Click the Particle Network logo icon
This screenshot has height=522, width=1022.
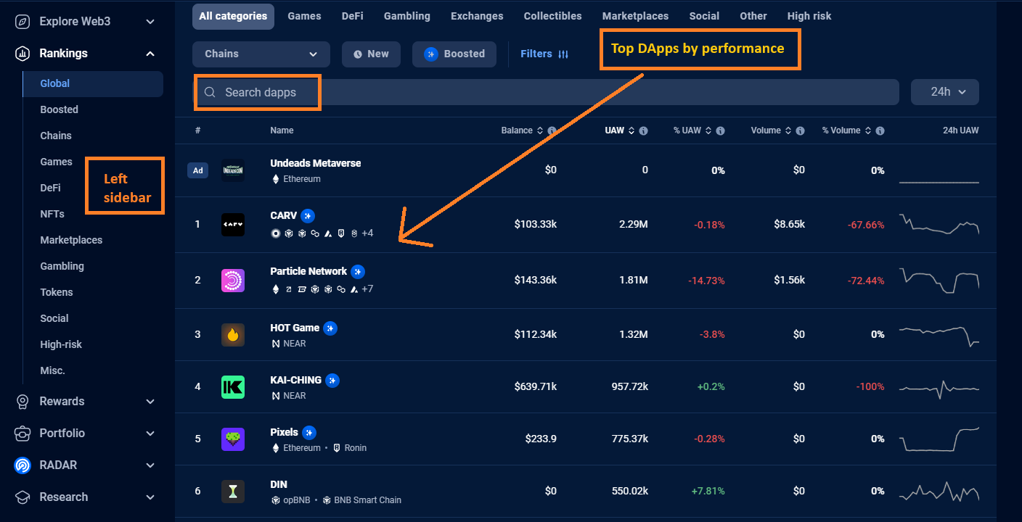[x=233, y=281]
